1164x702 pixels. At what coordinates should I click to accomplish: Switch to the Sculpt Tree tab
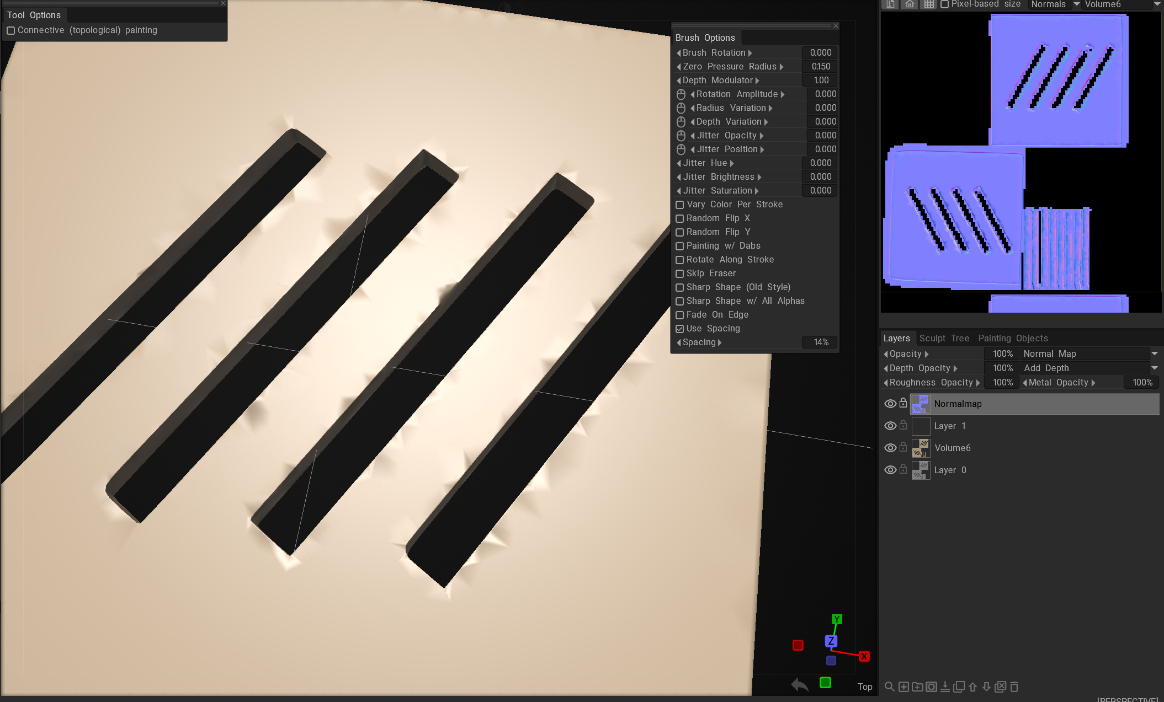(944, 338)
